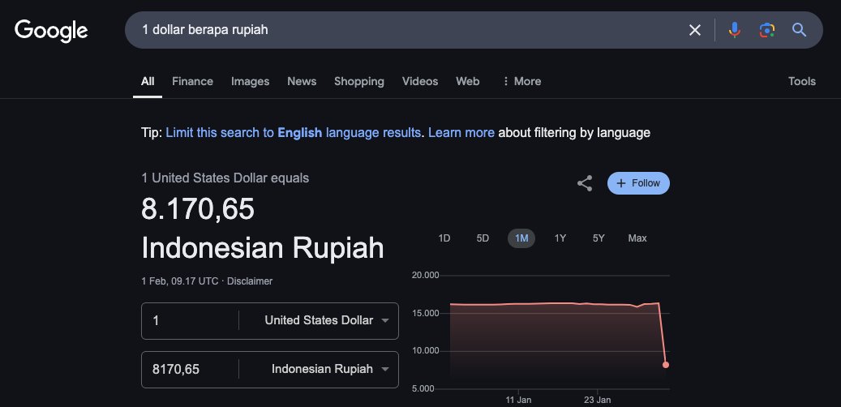Click the '1 Feb, 09.17 UTC' timestamp

[x=180, y=281]
